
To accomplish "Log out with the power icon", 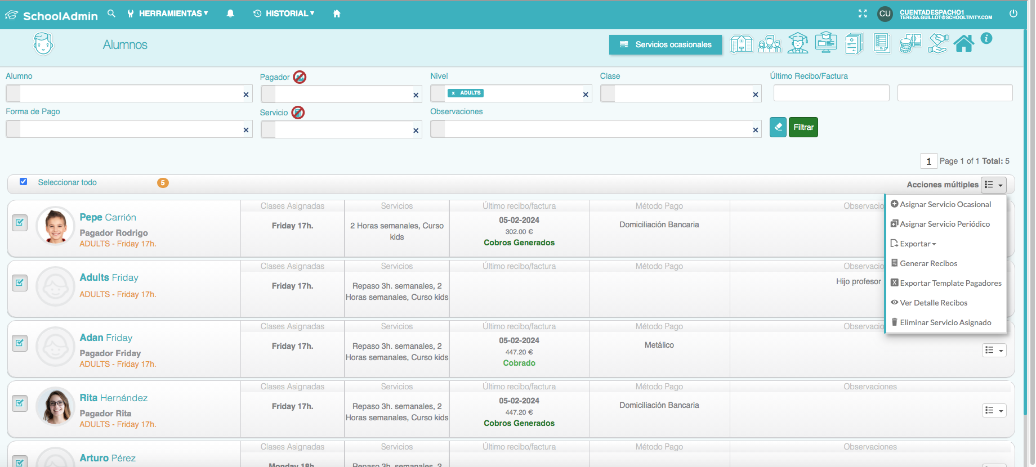I will pyautogui.click(x=1013, y=14).
